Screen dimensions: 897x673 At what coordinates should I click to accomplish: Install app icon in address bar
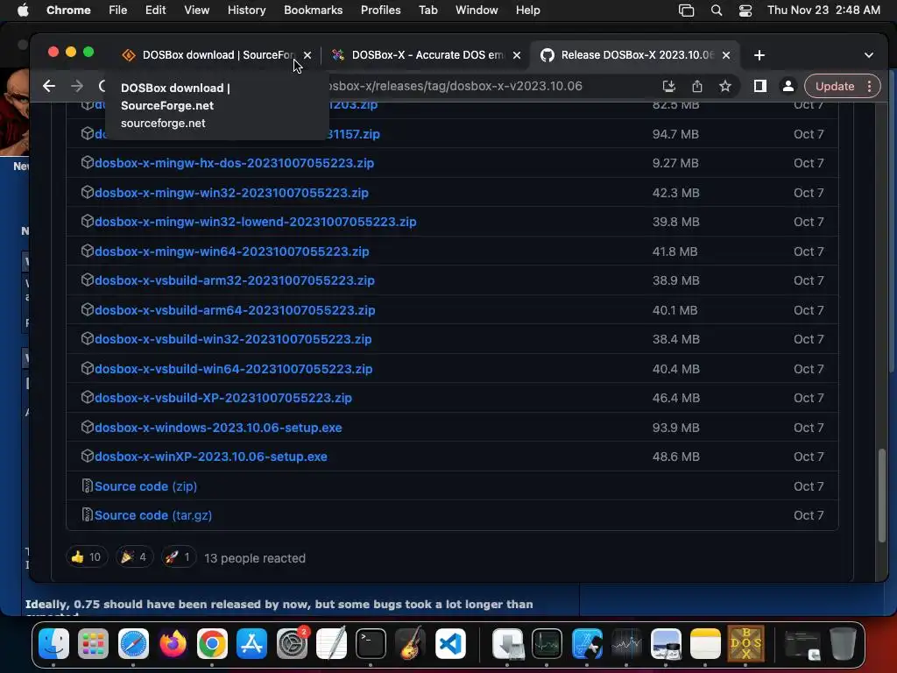tap(668, 87)
